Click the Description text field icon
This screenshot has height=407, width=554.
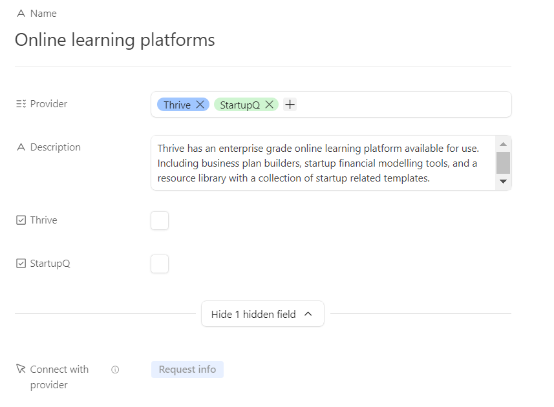21,147
